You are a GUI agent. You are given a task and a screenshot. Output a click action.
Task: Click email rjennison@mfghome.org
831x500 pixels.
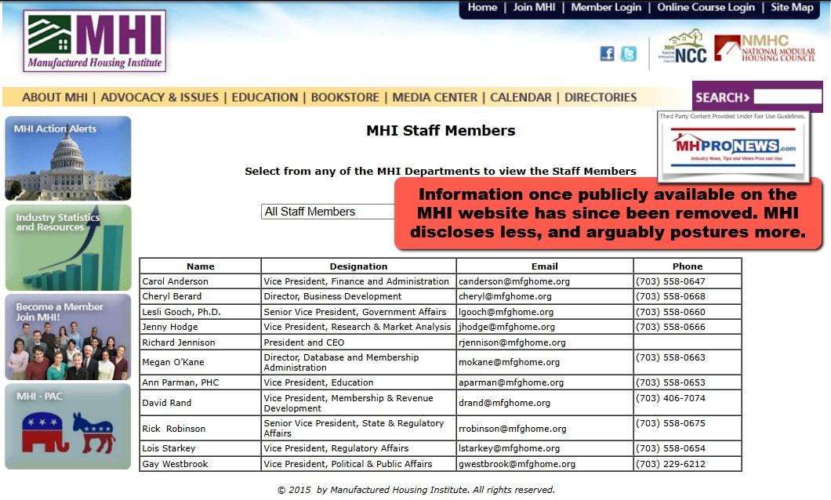pyautogui.click(x=512, y=342)
